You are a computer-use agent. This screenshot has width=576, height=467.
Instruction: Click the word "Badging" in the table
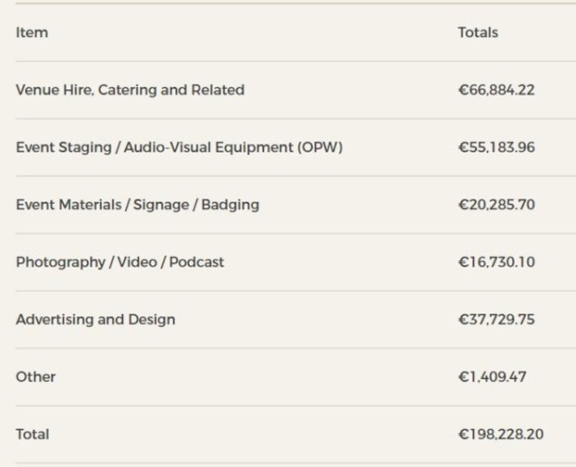(x=230, y=205)
